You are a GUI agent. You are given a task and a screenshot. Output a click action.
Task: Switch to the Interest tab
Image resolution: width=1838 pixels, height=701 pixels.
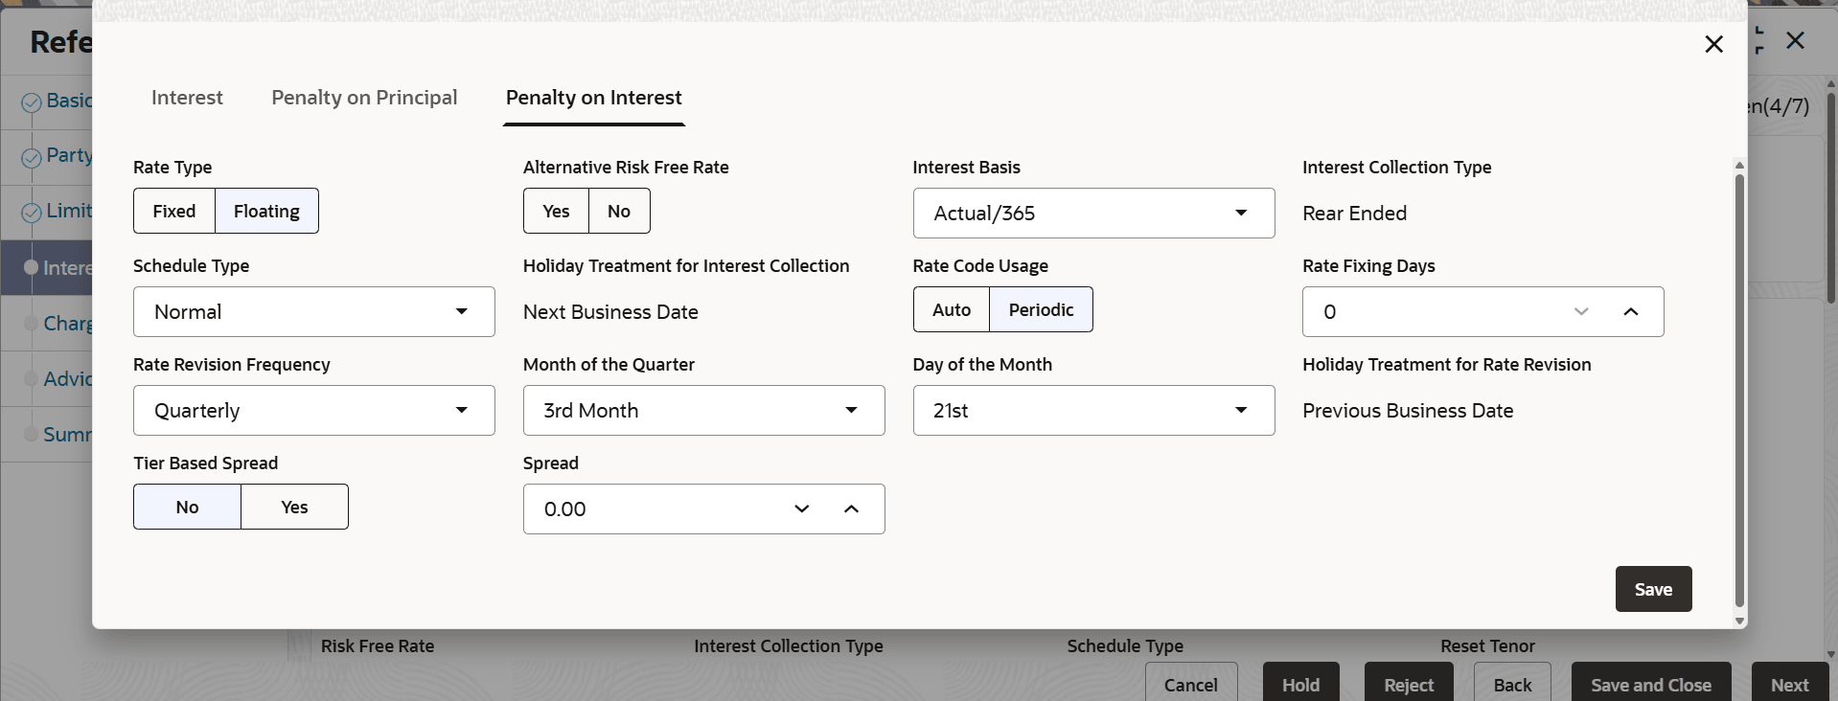click(187, 98)
